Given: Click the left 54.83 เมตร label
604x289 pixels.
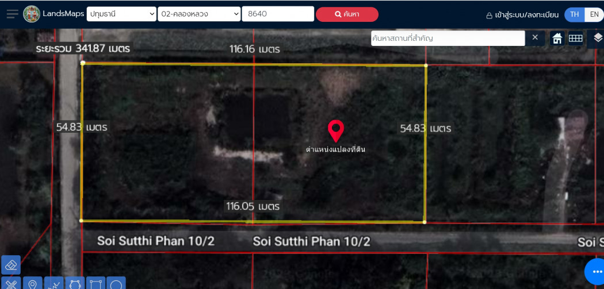Looking at the screenshot, I should (x=82, y=126).
